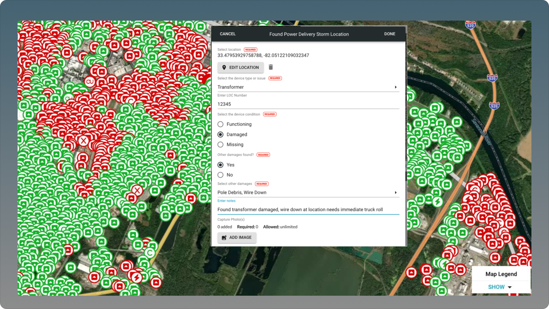The image size is (549, 309).
Task: Choose the Missing device condition
Action: pos(220,145)
